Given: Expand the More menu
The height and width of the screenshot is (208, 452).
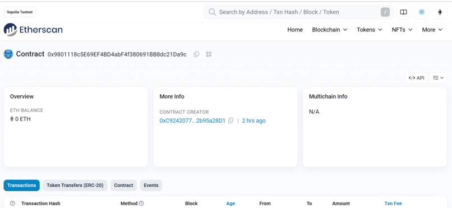Looking at the screenshot, I should click(x=432, y=30).
